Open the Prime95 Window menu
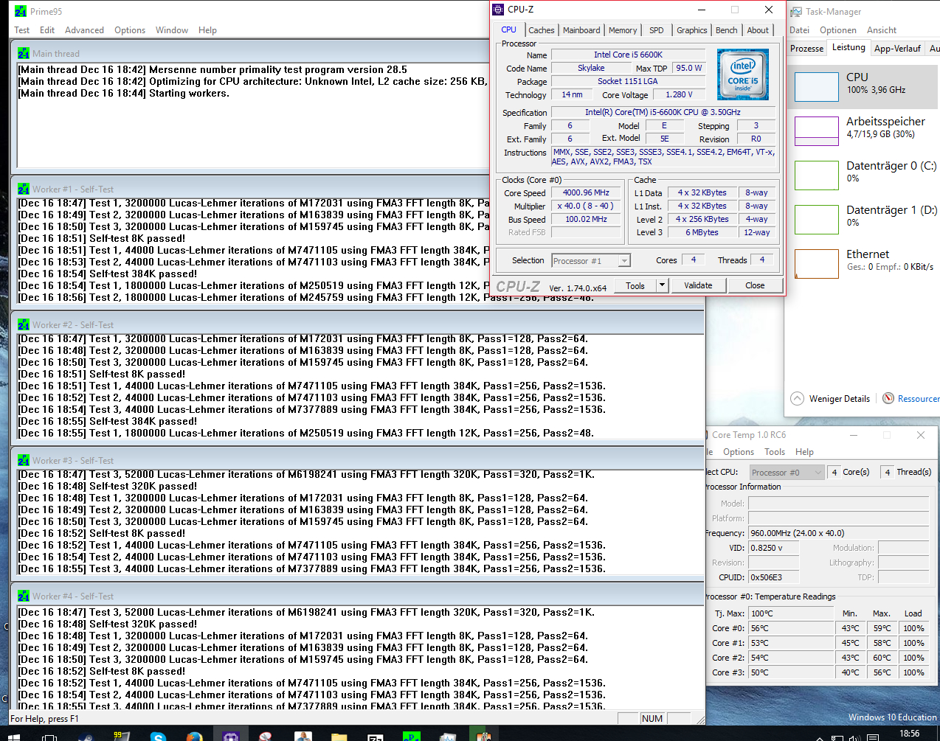The height and width of the screenshot is (741, 940). (172, 30)
